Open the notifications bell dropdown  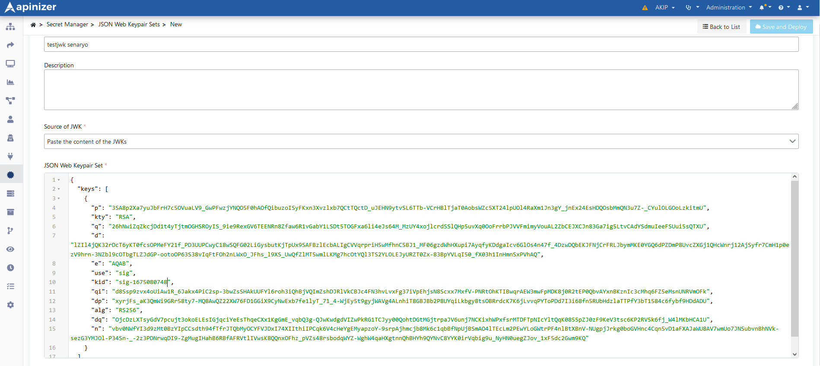(765, 7)
